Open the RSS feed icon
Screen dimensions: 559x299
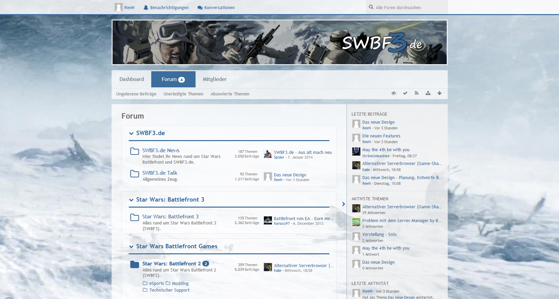417,93
